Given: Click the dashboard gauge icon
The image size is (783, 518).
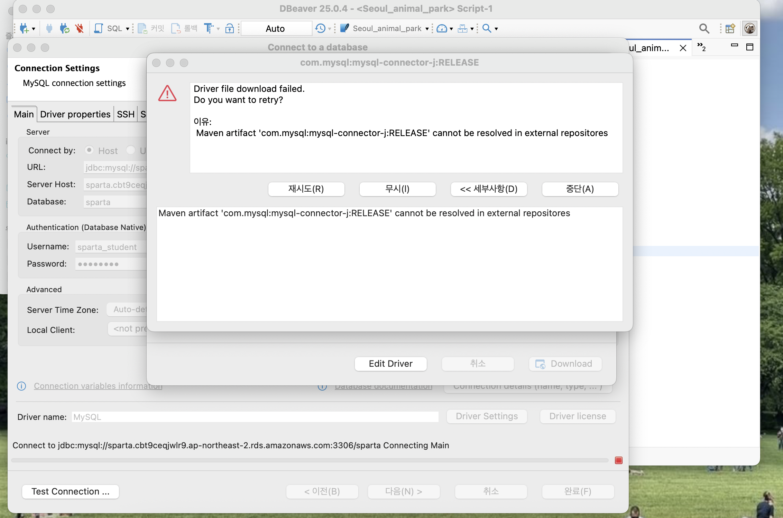Looking at the screenshot, I should pyautogui.click(x=442, y=28).
